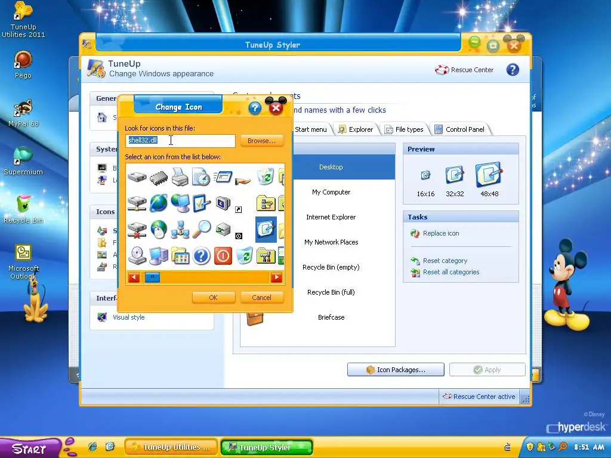The image size is (611, 458).
Task: Switch to the Explorer tab
Action: tap(356, 129)
